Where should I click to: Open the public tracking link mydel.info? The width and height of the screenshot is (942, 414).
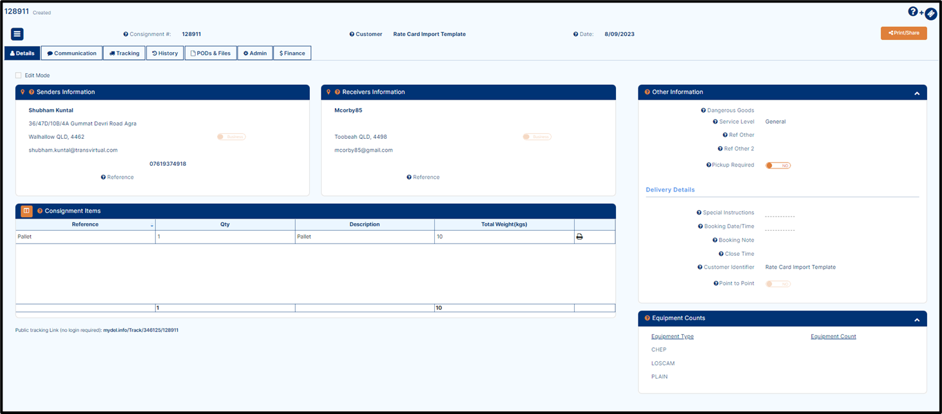pos(140,330)
